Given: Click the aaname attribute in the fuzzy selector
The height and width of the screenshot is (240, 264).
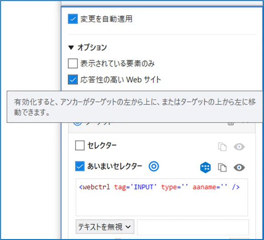Looking at the screenshot, I should [204, 187].
